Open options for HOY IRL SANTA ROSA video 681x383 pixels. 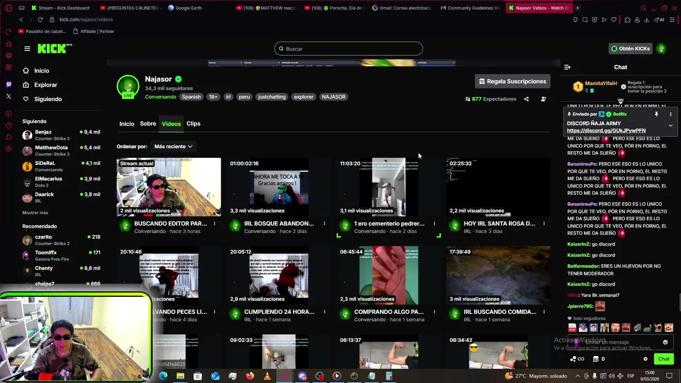click(x=544, y=223)
